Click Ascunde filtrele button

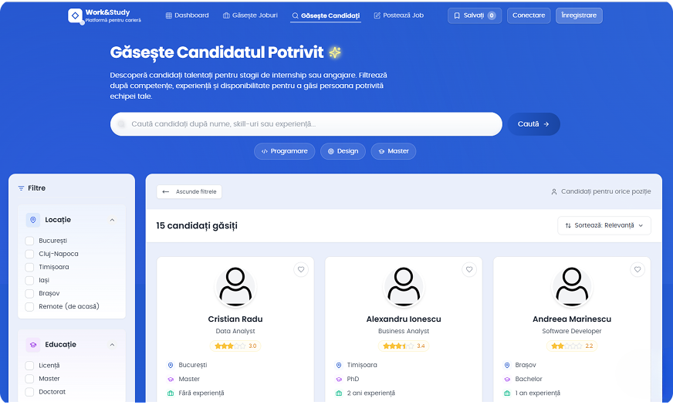[189, 192]
